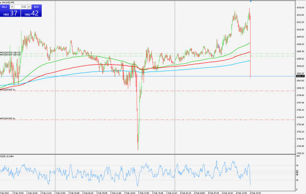
Task: Click the XAUUSD,M5 chart symbol label
Action: point(8,2)
